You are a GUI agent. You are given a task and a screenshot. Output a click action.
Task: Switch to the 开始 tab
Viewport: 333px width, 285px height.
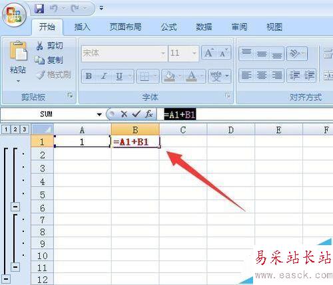pyautogui.click(x=47, y=27)
